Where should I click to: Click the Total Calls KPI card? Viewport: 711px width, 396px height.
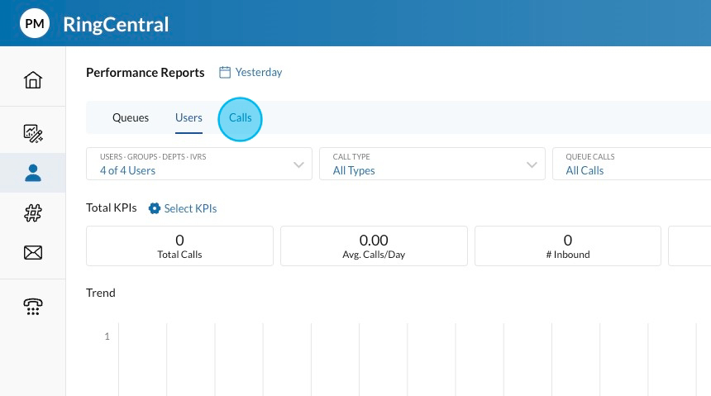pos(179,246)
